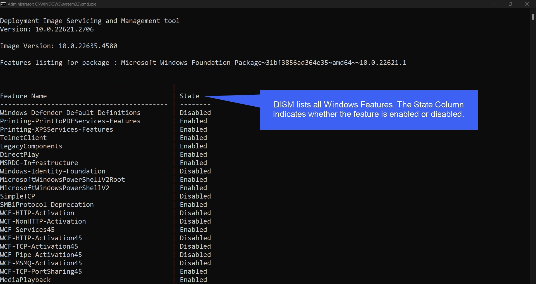Click the 'Image Version: 10.0.22635.4580' line
Screen dimensions: 536x284
(x=59, y=46)
